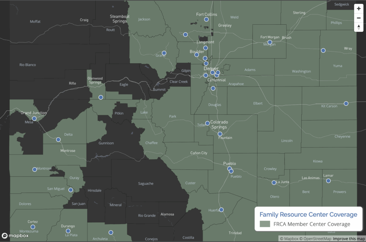Select the Glenwood Springs area marker
Screen dimensions: 366x242
tap(101, 97)
